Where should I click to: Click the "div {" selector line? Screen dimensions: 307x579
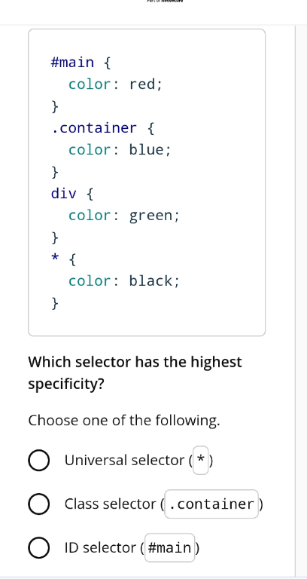(x=72, y=194)
